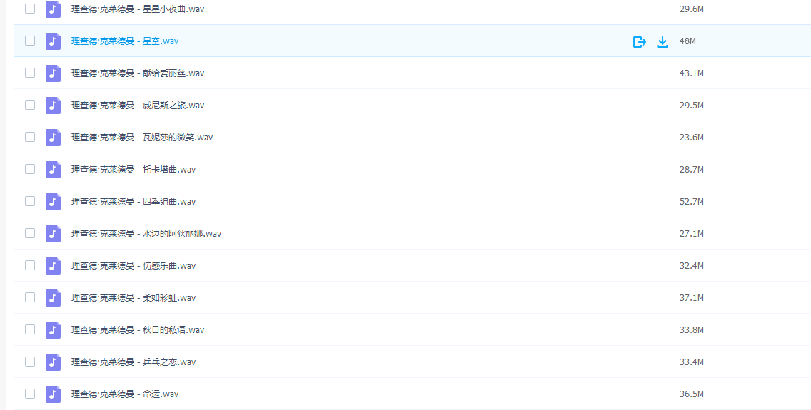Screen dimensions: 811x410
Task: Check the box for 四季组曲.wav
Action: (30, 200)
